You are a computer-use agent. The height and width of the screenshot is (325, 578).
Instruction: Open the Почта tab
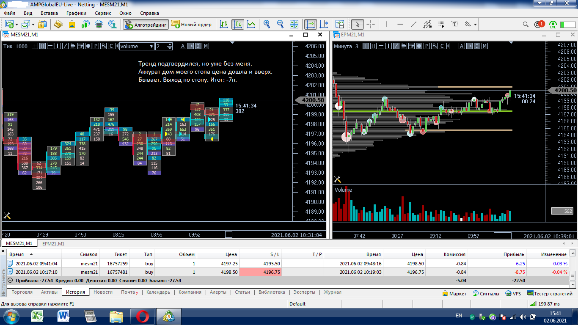click(x=129, y=292)
